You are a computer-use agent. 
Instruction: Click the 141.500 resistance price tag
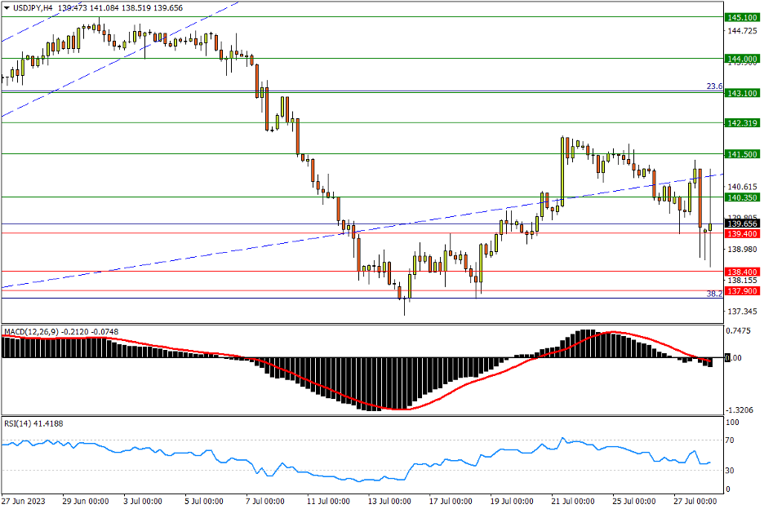[x=743, y=154]
